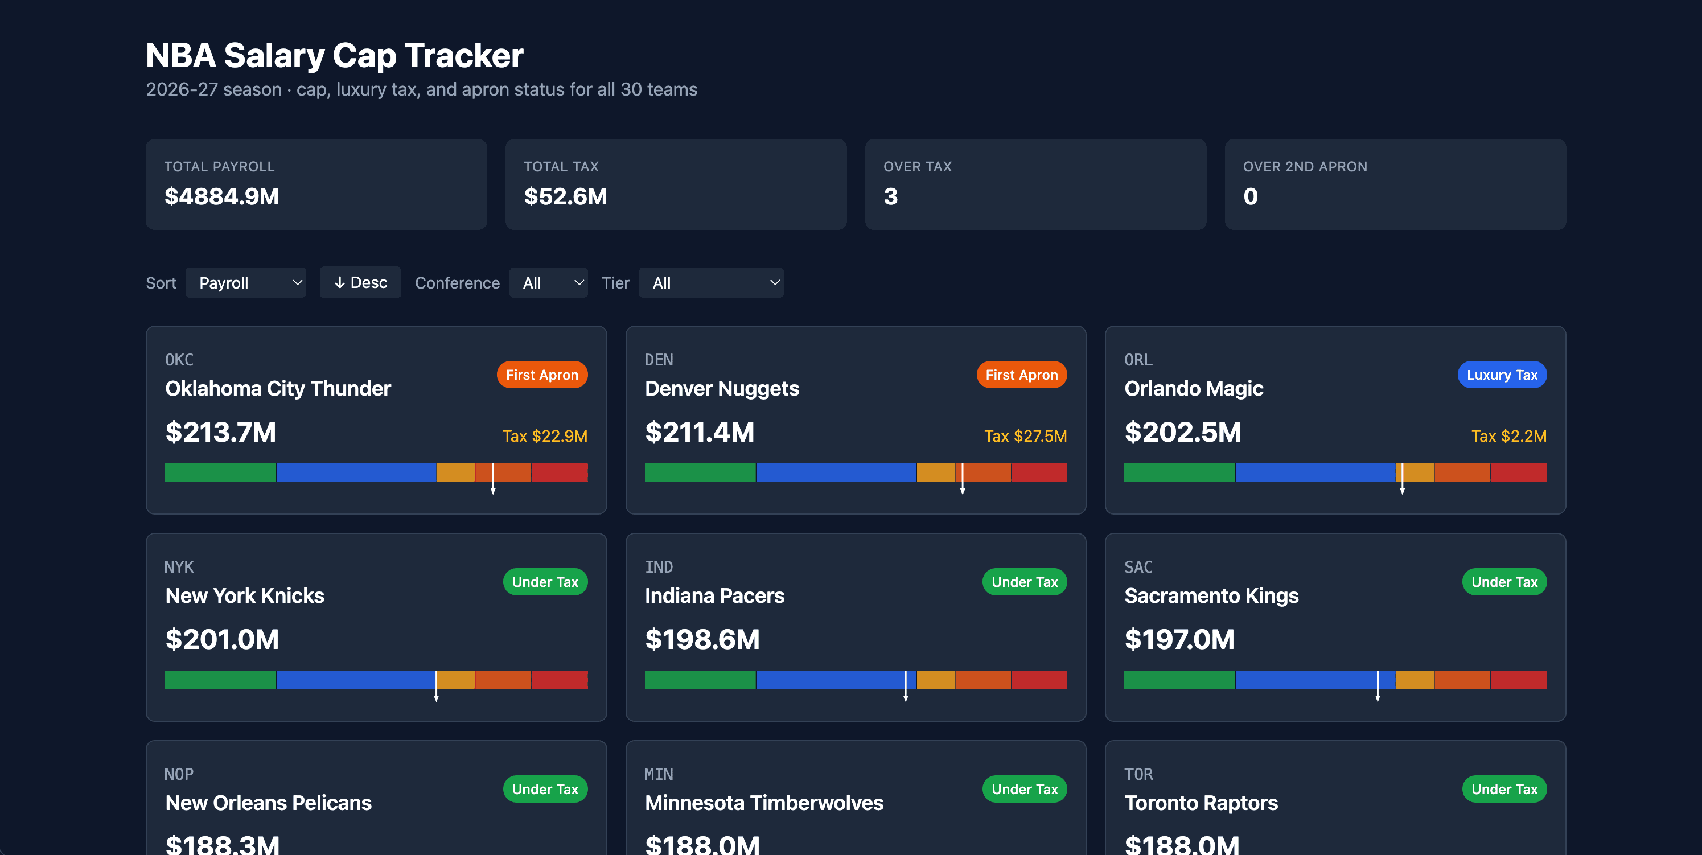Click the $213.7M payroll value
The height and width of the screenshot is (855, 1702).
221,432
